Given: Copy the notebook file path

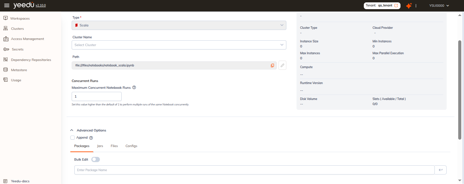Looking at the screenshot, I should click(272, 65).
